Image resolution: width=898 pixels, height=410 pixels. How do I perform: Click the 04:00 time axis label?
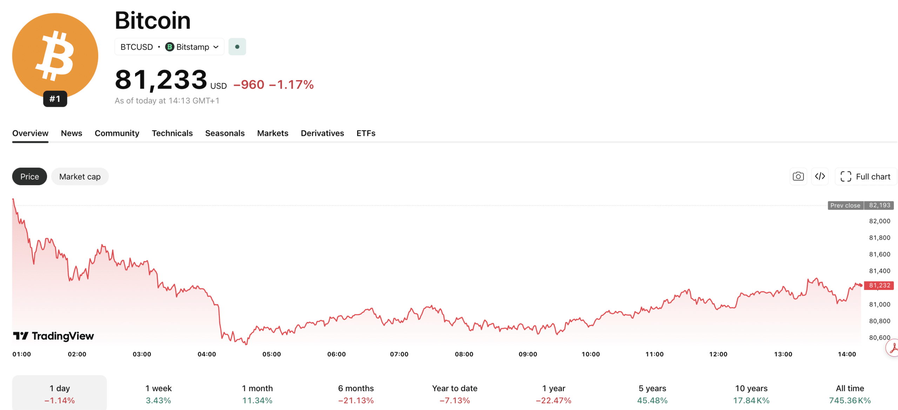(207, 354)
